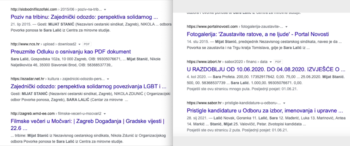Click the '... tribine: Mijat Stanić iz Nezavisnog' snippet under Filmske večeri

[x=88, y=139]
